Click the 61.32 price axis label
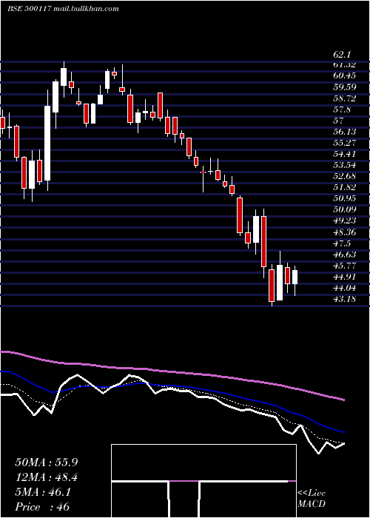Image resolution: width=370 pixels, height=518 pixels. point(344,64)
